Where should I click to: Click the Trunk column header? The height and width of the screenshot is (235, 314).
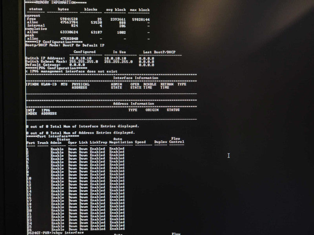coord(43,143)
